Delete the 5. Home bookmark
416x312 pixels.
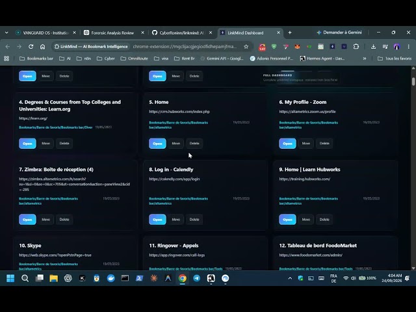(x=194, y=144)
